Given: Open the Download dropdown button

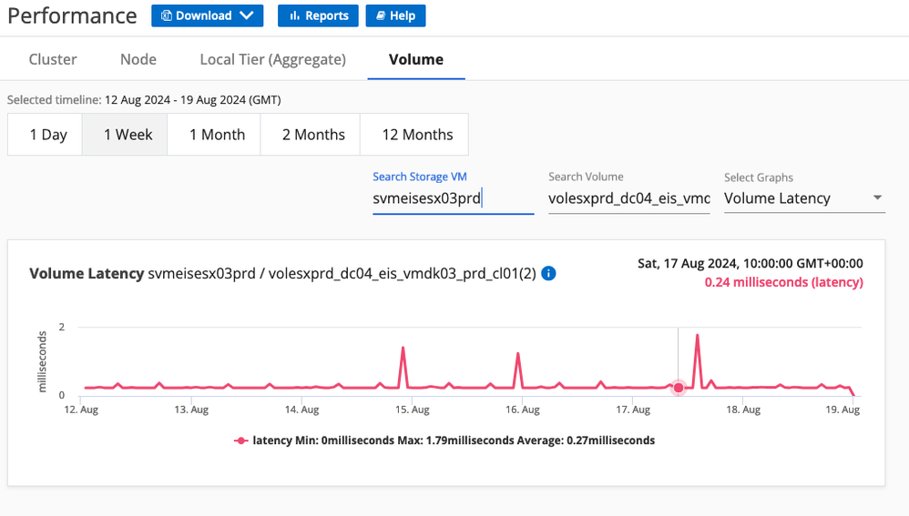Looking at the screenshot, I should coord(207,15).
